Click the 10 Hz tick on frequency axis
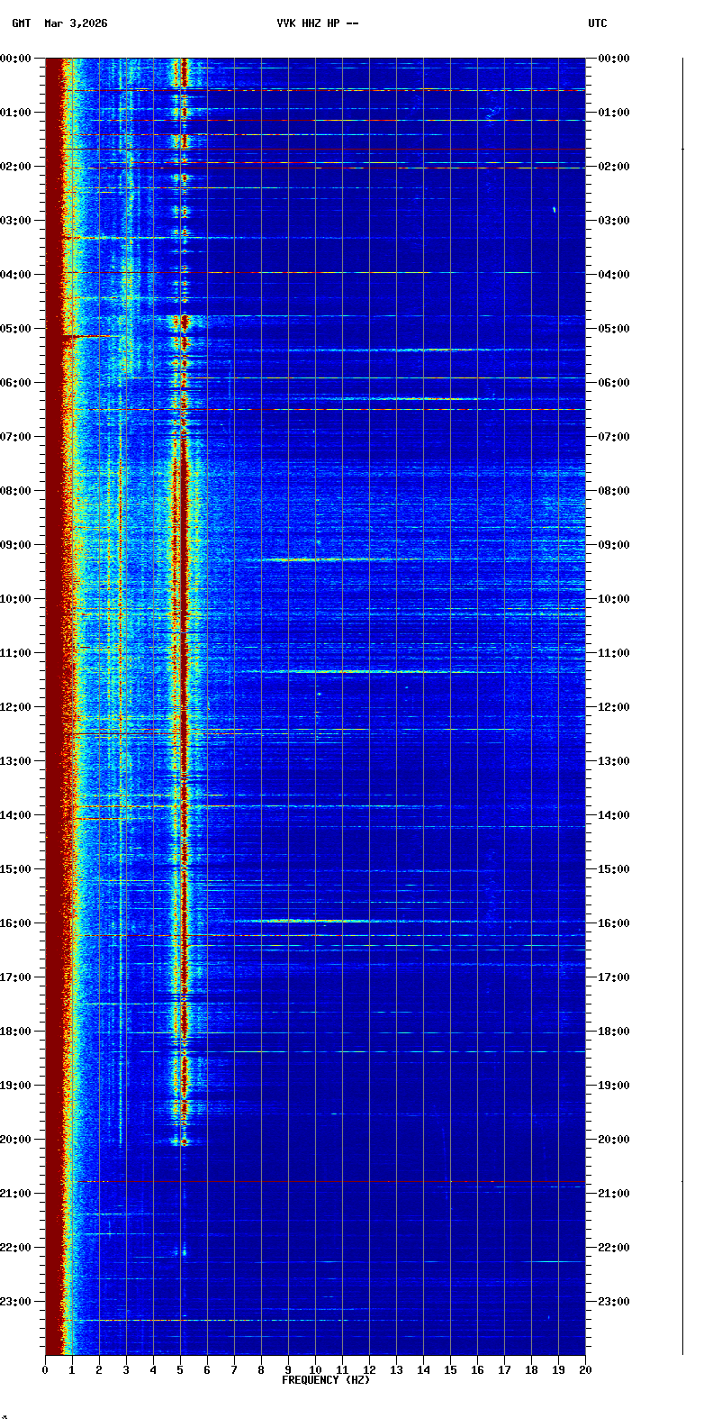Viewport: 722px width, 1427px height. 315,1370
